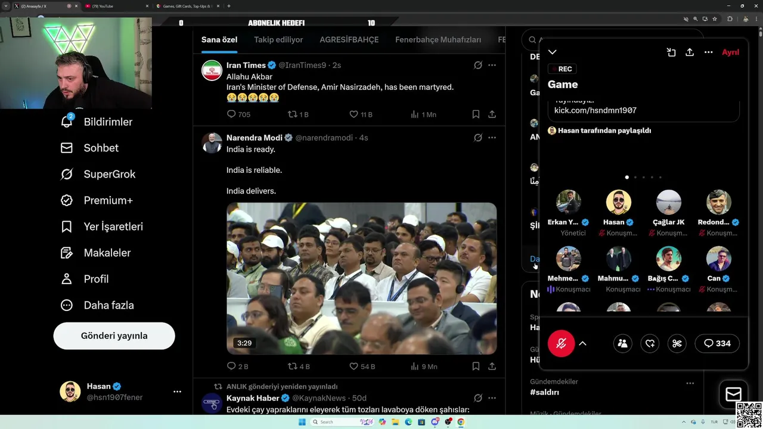Switch to Fenerbahçe Muhafızları tab
763x429 pixels.
(x=438, y=40)
